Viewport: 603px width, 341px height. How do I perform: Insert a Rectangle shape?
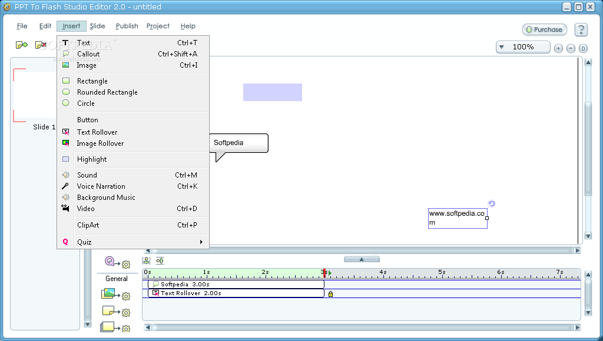(133, 81)
